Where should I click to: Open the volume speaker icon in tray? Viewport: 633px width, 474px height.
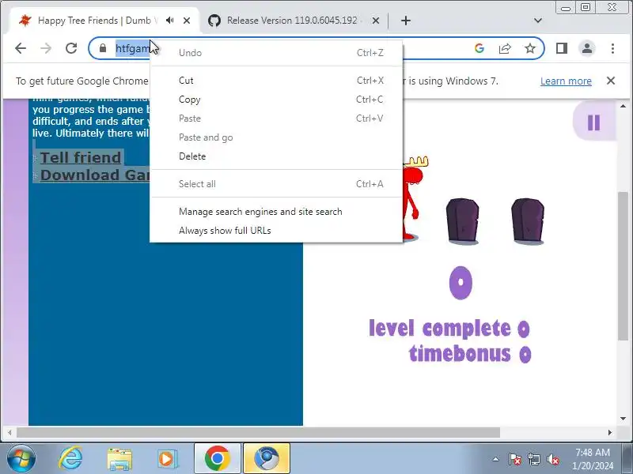click(x=553, y=459)
